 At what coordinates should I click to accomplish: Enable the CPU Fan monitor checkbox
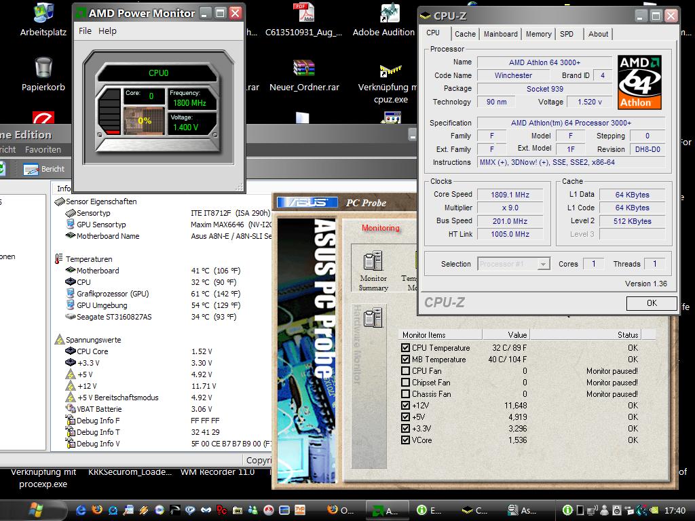(406, 371)
